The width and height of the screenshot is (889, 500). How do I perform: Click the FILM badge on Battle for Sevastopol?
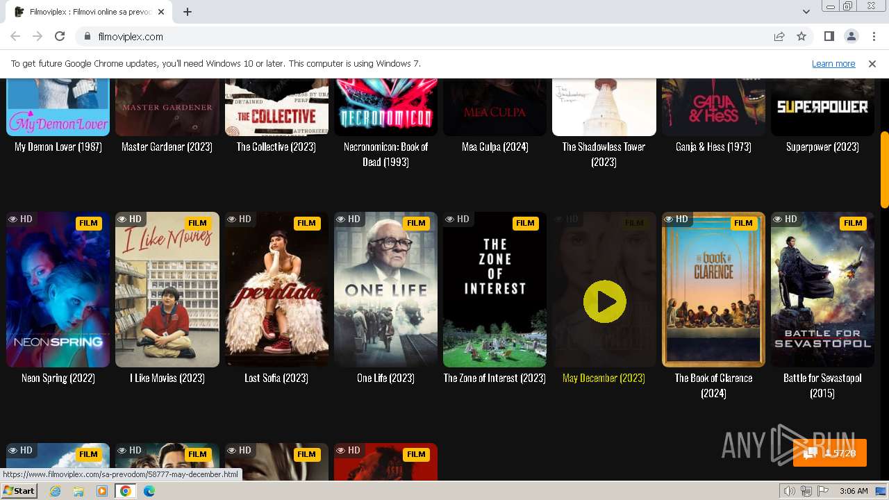pos(853,223)
